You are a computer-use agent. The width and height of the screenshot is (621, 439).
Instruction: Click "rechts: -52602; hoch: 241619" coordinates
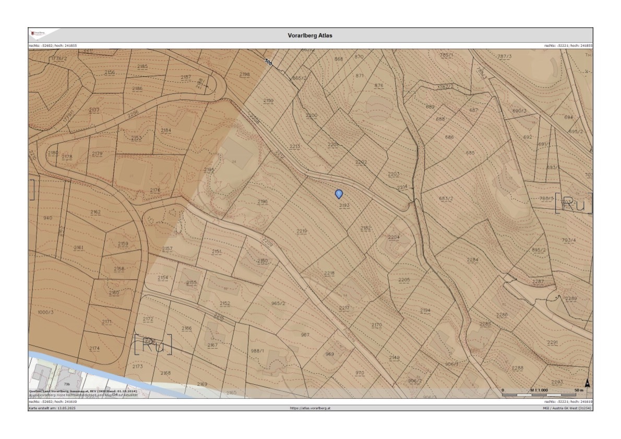[x=53, y=401]
